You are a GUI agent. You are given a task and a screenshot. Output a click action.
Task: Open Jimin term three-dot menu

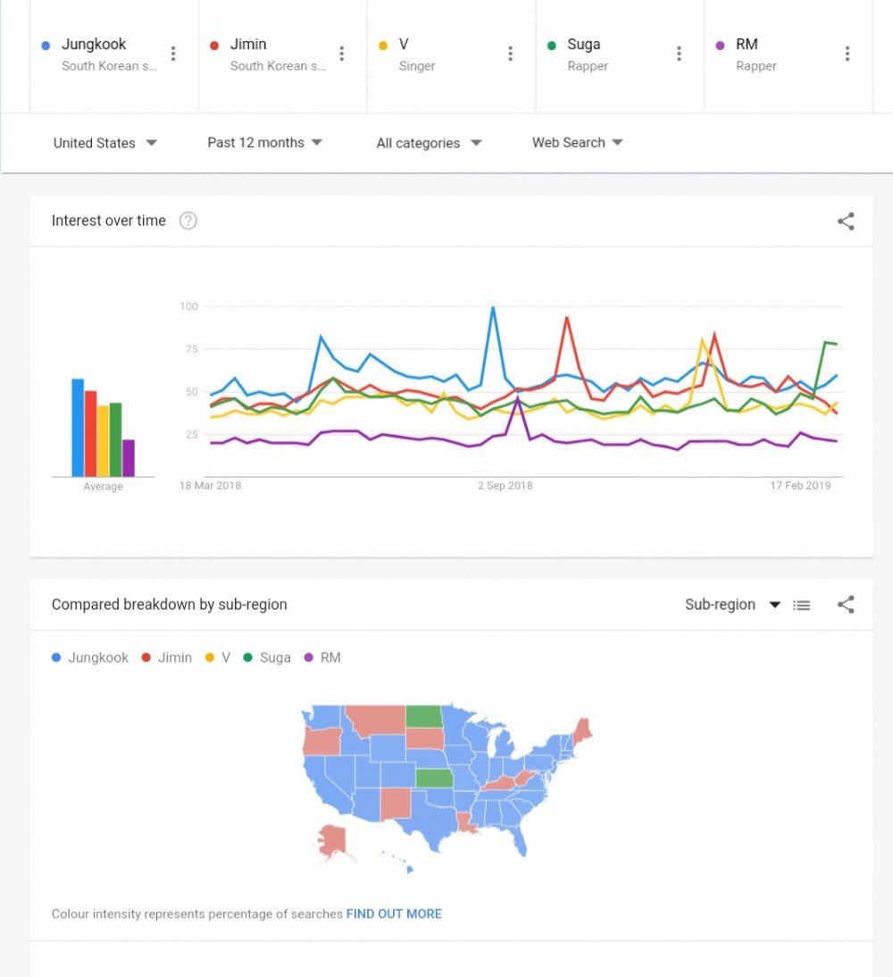pyautogui.click(x=341, y=54)
